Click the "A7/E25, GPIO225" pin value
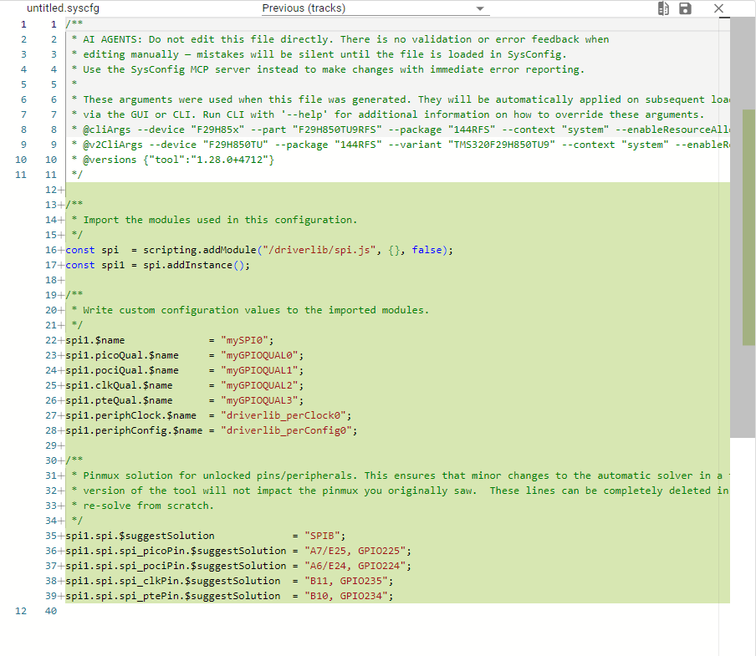 coord(355,551)
